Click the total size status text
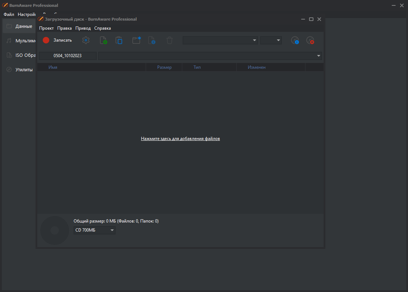Screen dimensions: 408x292 116,221
